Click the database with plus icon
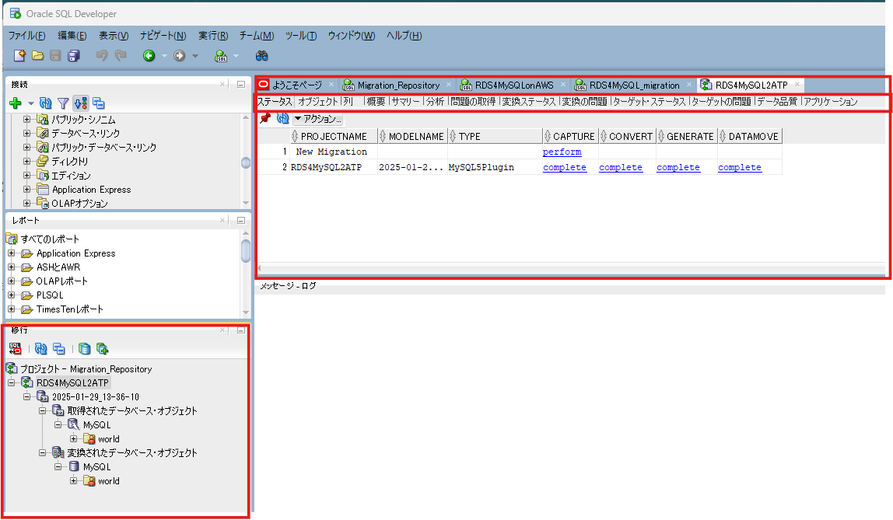 point(103,349)
